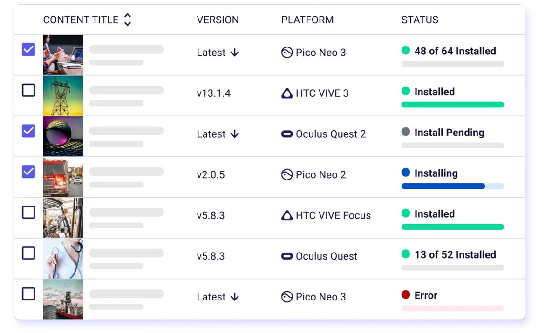
Task: Click the Pico Neo 2 platform icon
Action: pos(287,174)
